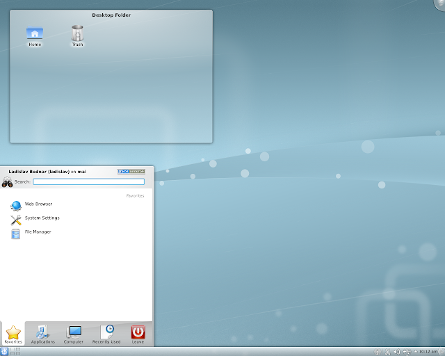
Task: Click the KDE Kickoff launcher button on panel
Action: 4,351
